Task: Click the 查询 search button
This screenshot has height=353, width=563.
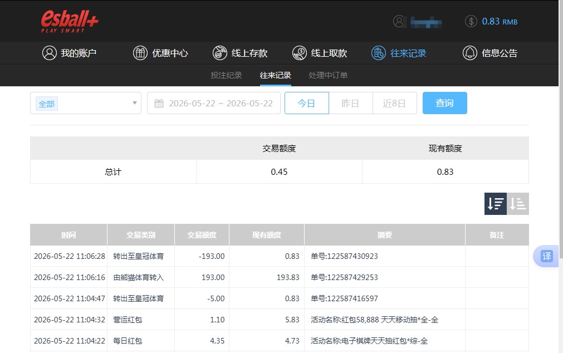Action: [x=445, y=103]
